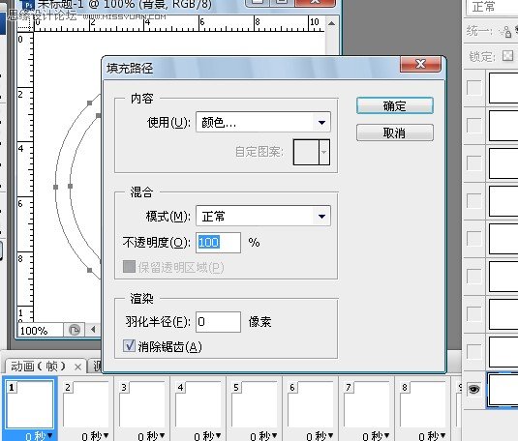The height and width of the screenshot is (441, 518).
Task: Open frame 1 delay menu 0 秒
Action: (39, 436)
